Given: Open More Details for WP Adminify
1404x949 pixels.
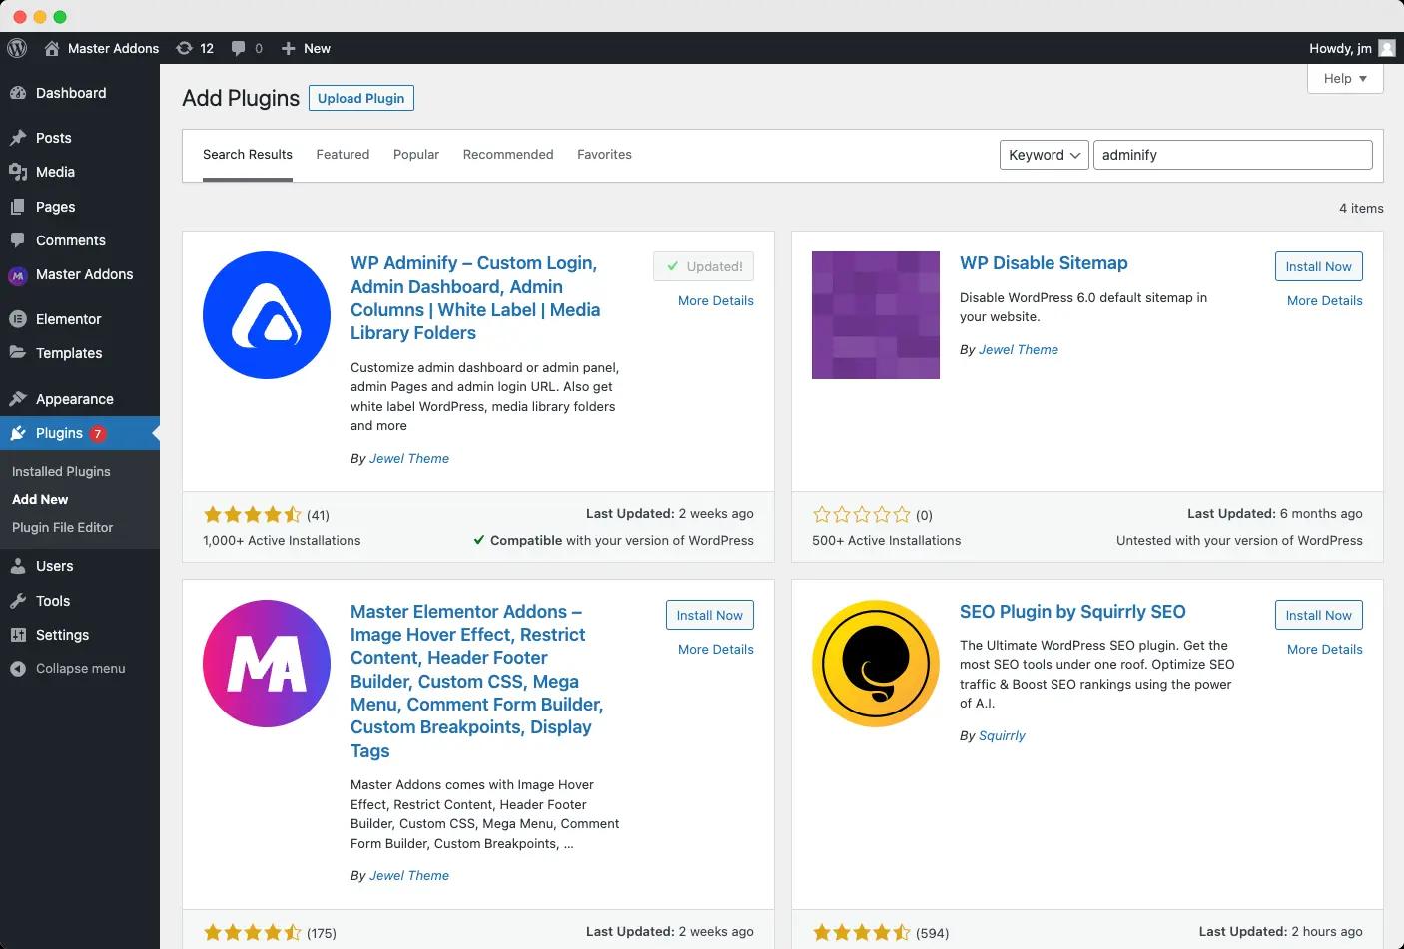Looking at the screenshot, I should point(716,300).
